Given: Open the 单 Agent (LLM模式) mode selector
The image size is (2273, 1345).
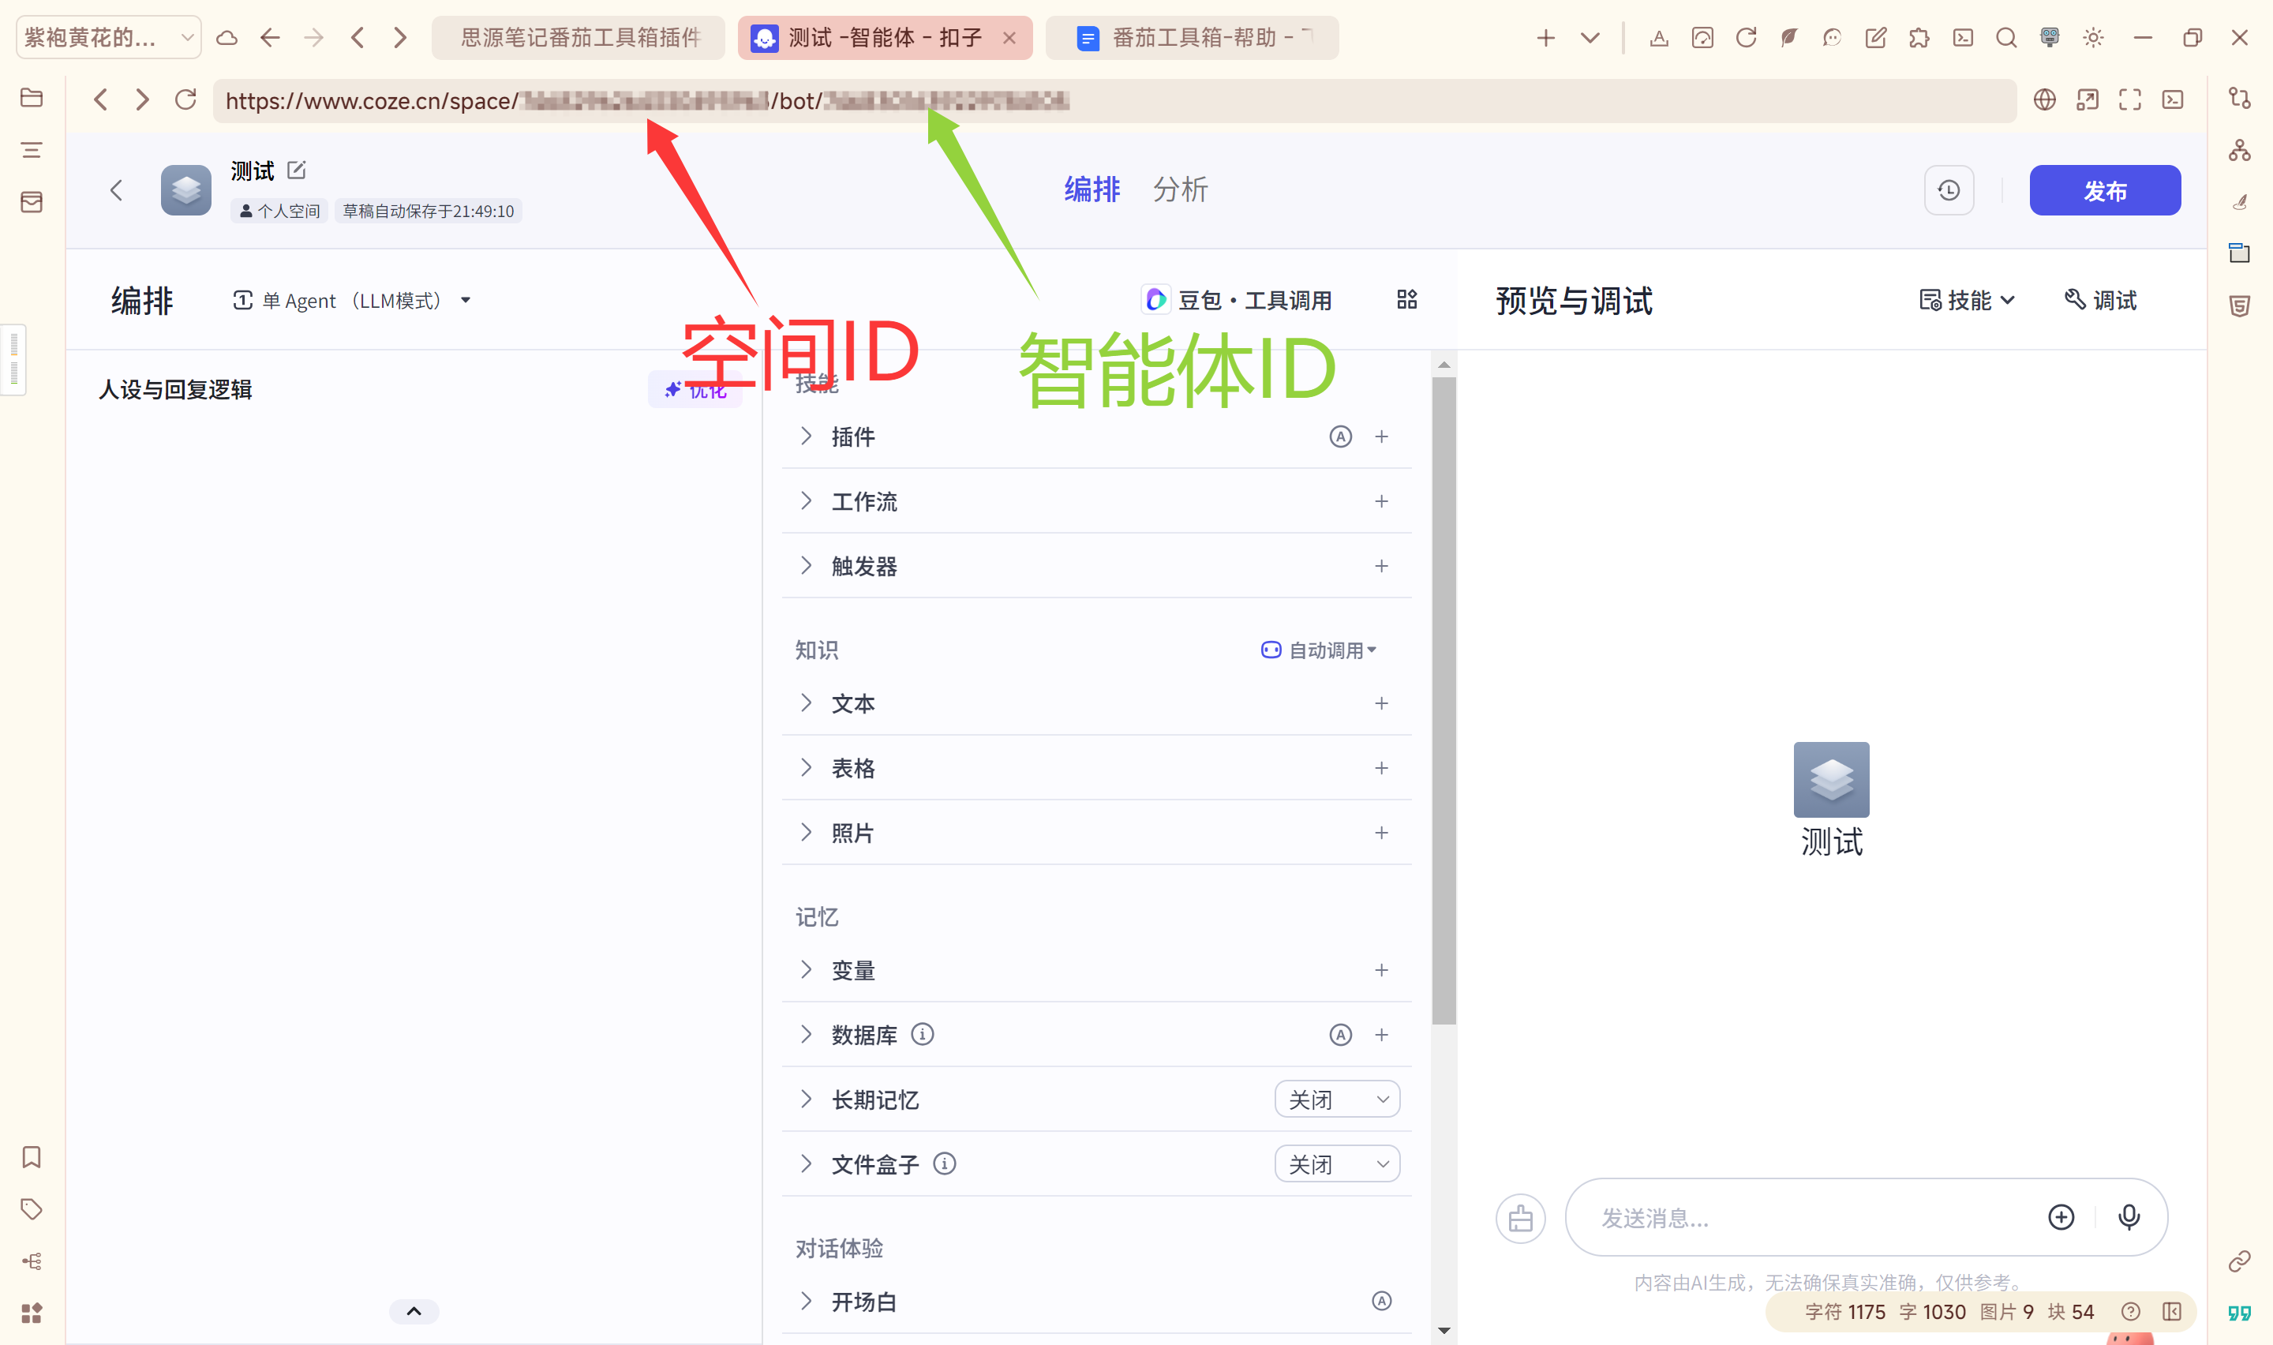Looking at the screenshot, I should (x=351, y=300).
